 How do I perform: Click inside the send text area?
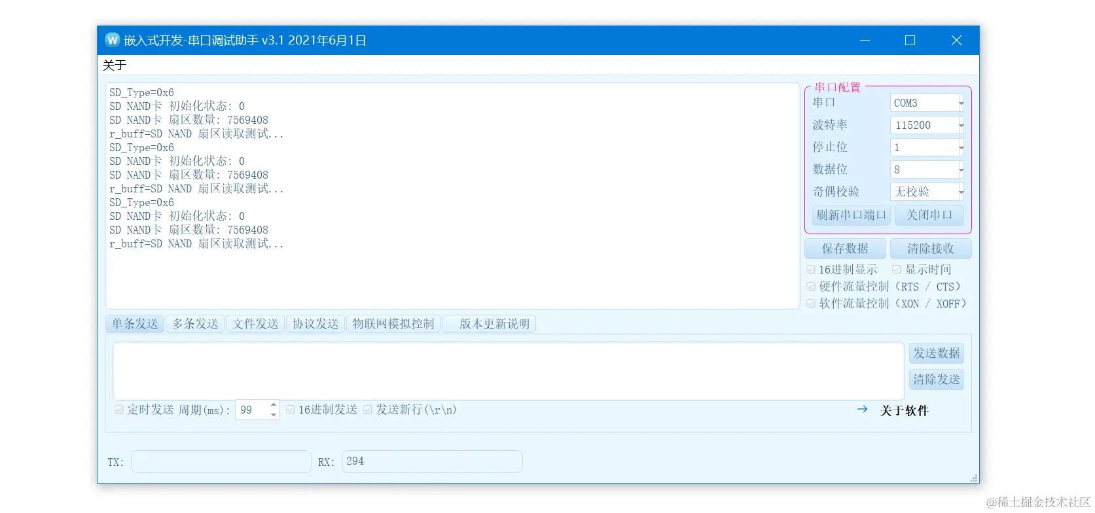509,371
